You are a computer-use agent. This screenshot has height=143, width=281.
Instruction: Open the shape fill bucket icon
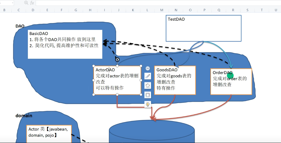click(148, 86)
